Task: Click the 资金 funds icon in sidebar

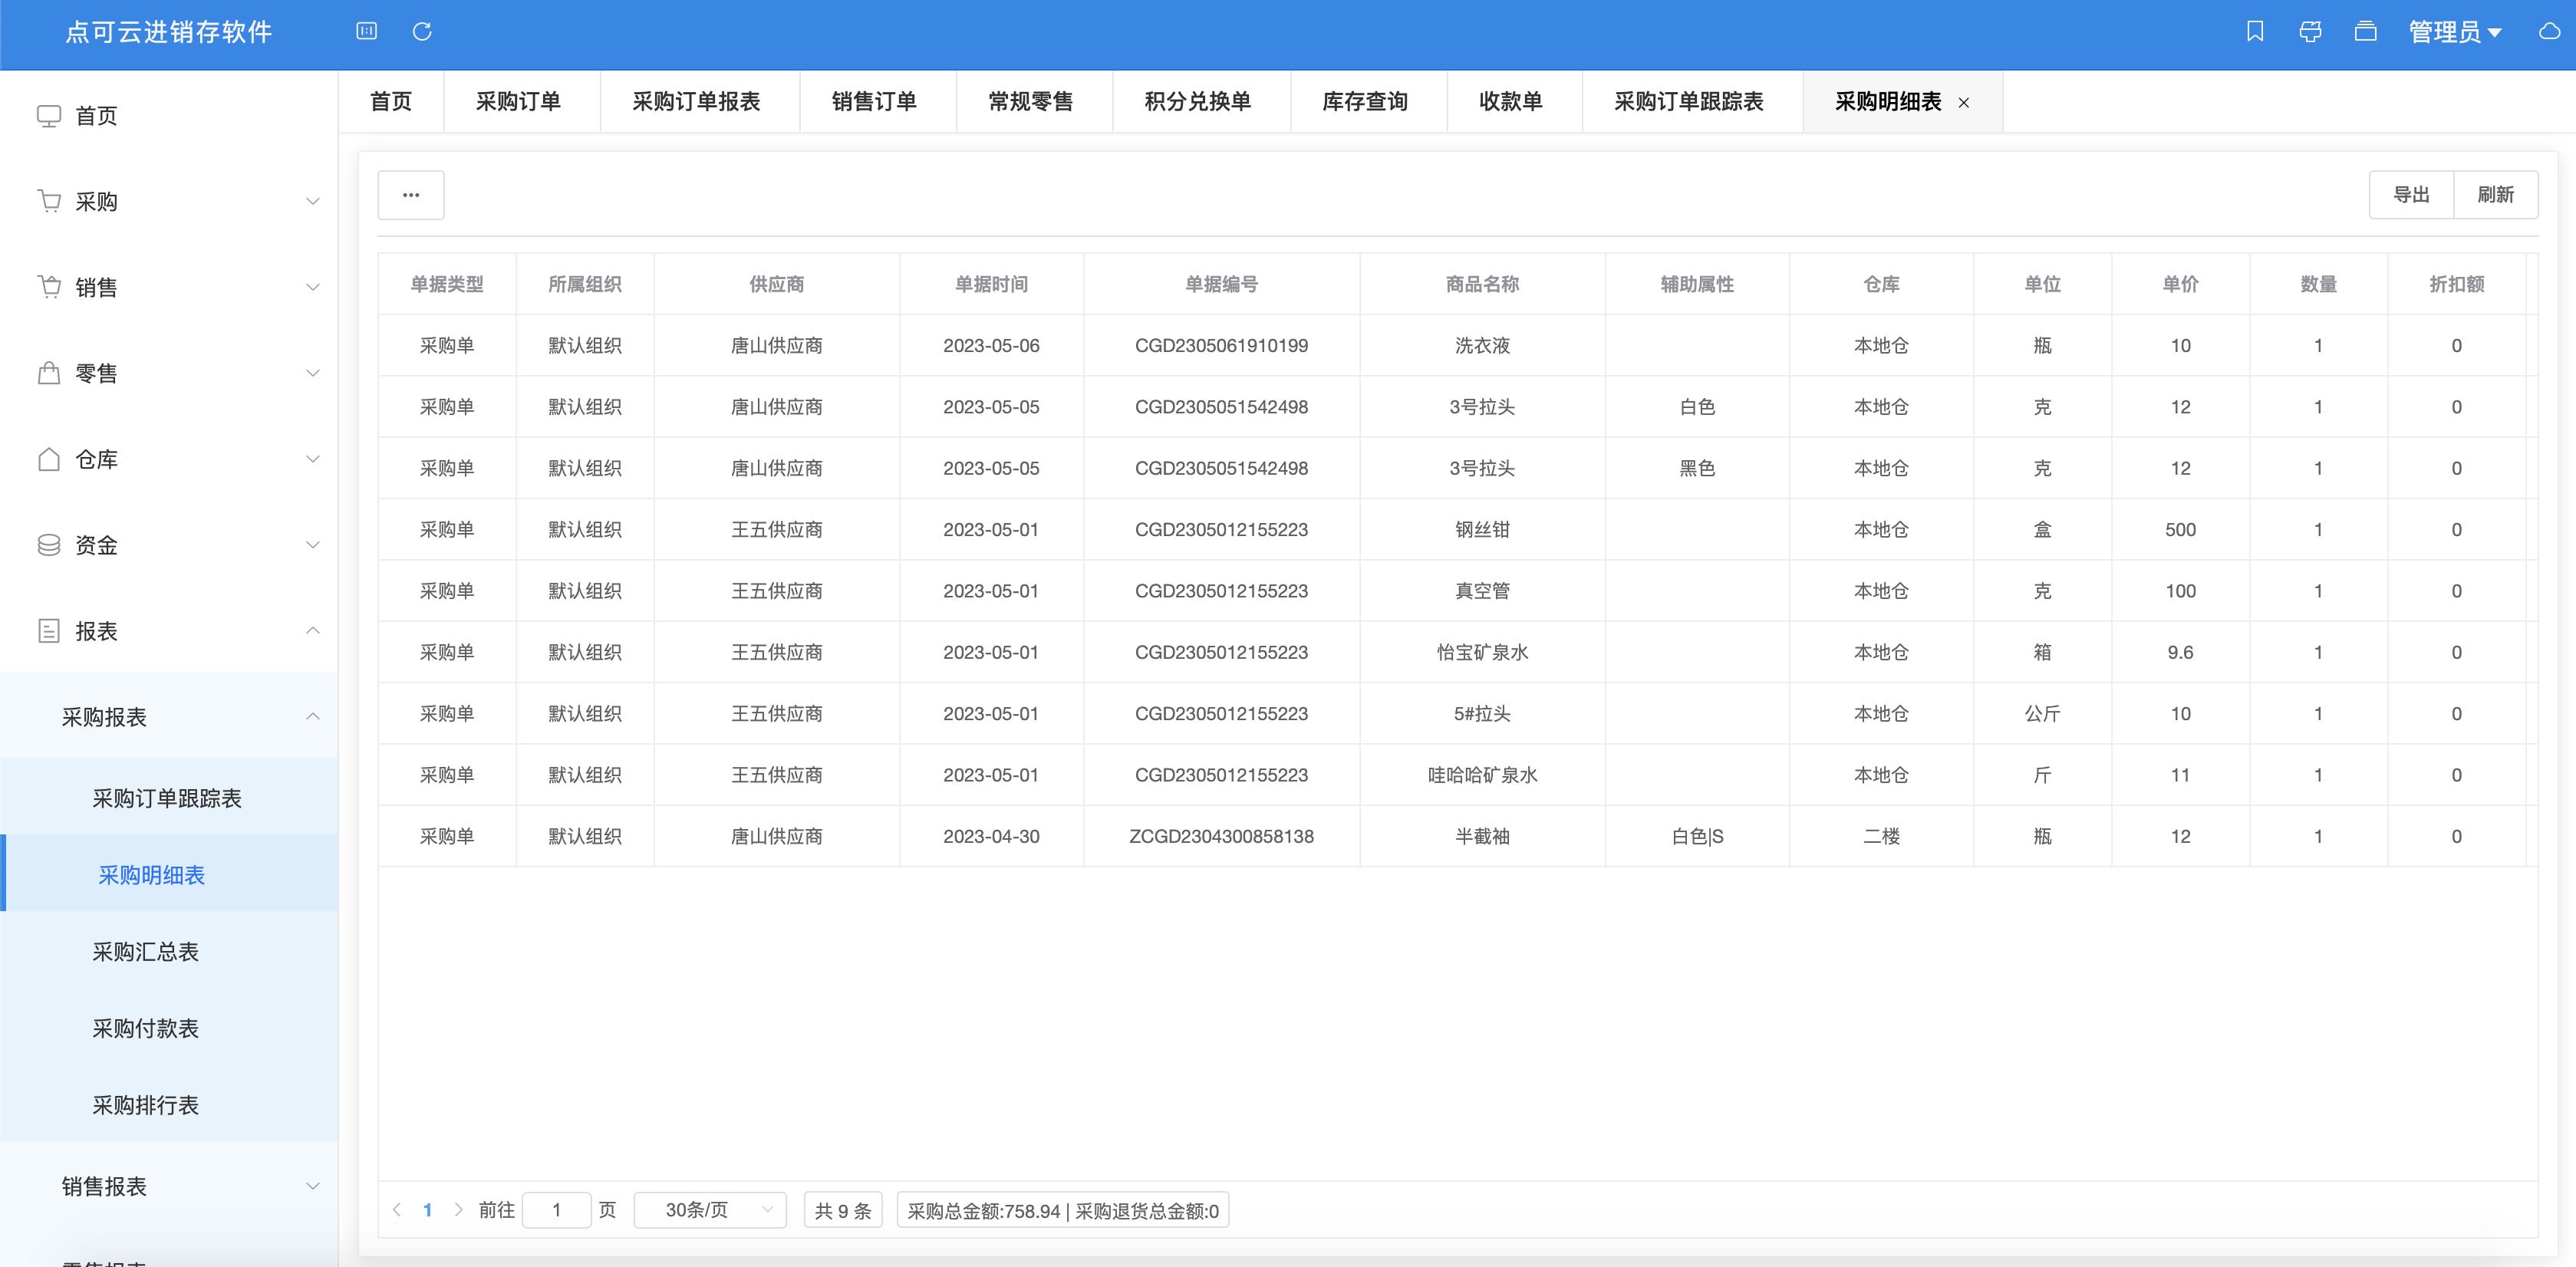Action: click(49, 545)
